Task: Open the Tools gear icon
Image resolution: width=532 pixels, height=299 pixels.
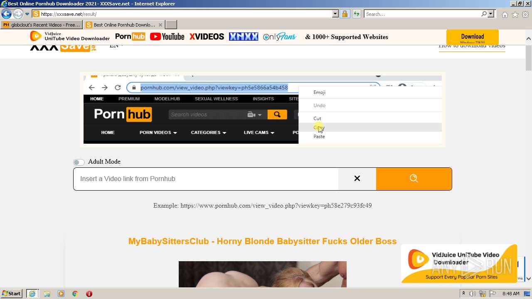Action: [525, 15]
